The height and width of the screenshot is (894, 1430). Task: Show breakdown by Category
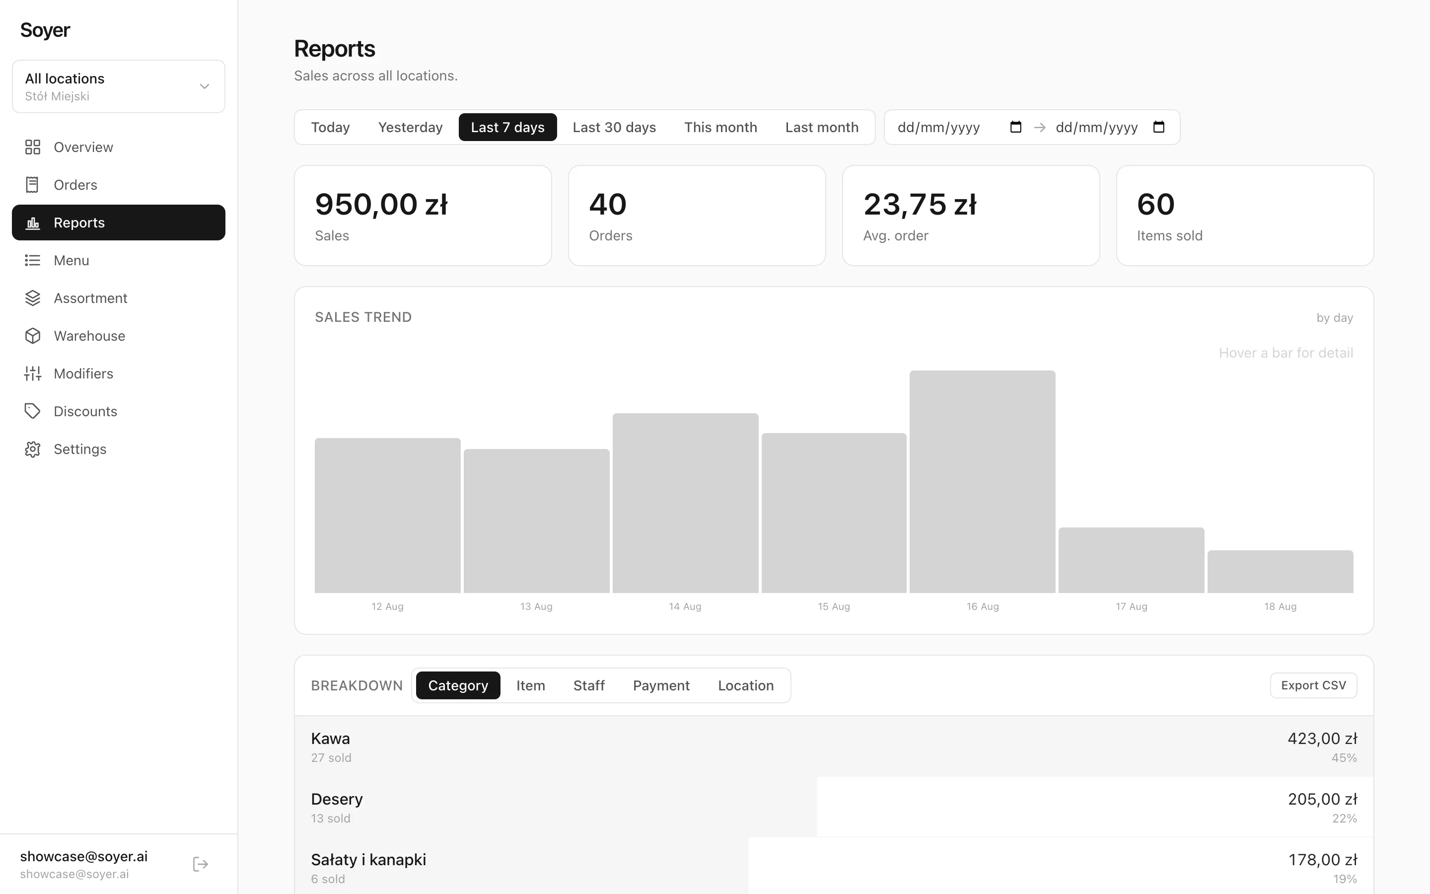pyautogui.click(x=458, y=685)
